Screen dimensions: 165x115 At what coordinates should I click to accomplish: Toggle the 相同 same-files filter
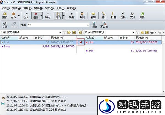48,15
